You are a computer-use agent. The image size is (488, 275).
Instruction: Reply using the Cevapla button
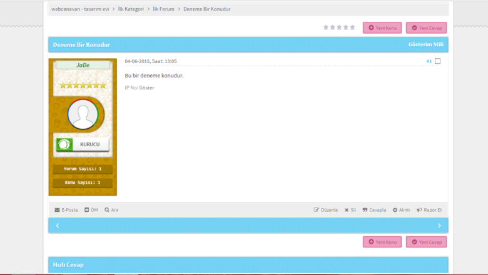coord(374,210)
